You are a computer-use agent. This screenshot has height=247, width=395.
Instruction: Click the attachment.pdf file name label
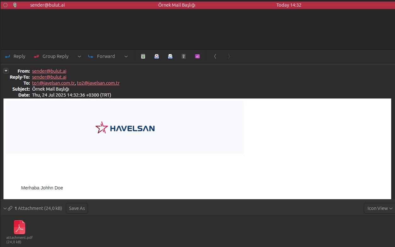pyautogui.click(x=20, y=238)
